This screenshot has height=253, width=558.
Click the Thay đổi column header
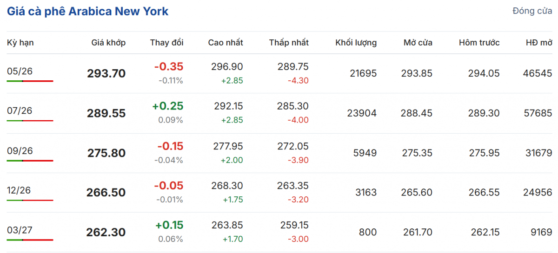point(166,43)
